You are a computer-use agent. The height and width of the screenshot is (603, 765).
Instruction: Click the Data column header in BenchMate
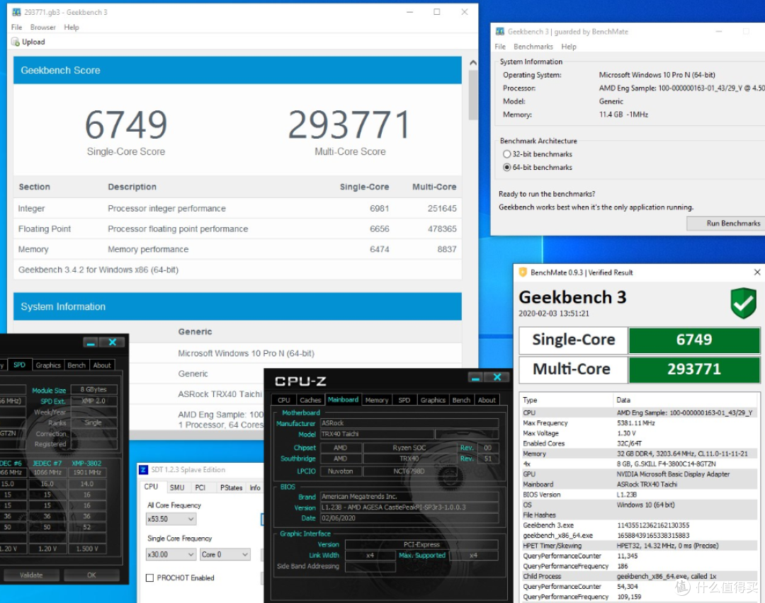[x=623, y=400]
